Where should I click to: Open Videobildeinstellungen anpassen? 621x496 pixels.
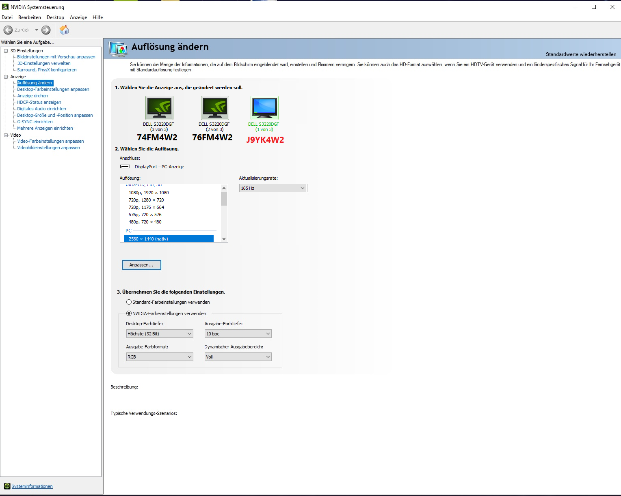pyautogui.click(x=48, y=148)
